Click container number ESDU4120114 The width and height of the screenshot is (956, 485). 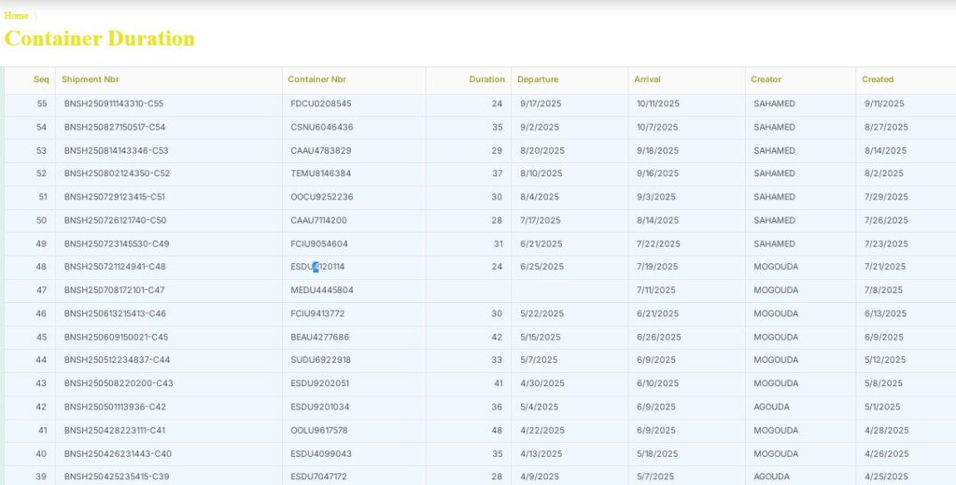click(317, 267)
